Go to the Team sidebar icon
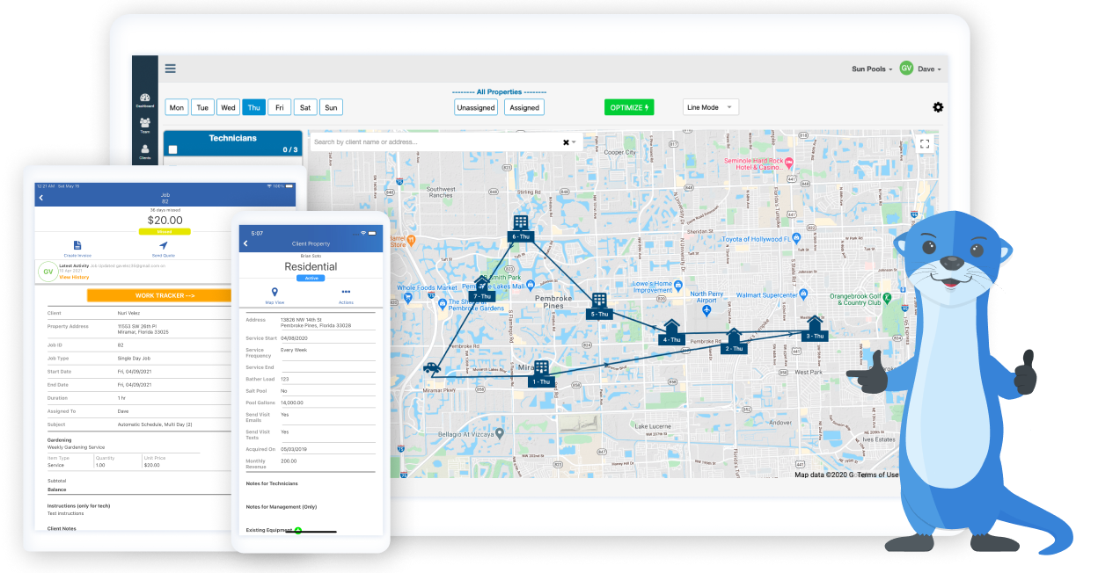 click(144, 125)
